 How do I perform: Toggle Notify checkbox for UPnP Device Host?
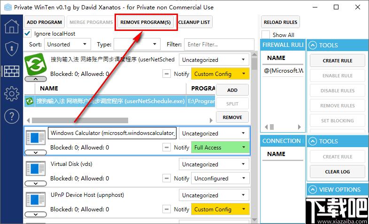(x=166, y=209)
